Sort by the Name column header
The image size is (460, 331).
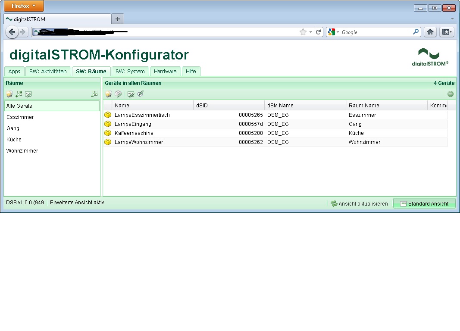(153, 105)
